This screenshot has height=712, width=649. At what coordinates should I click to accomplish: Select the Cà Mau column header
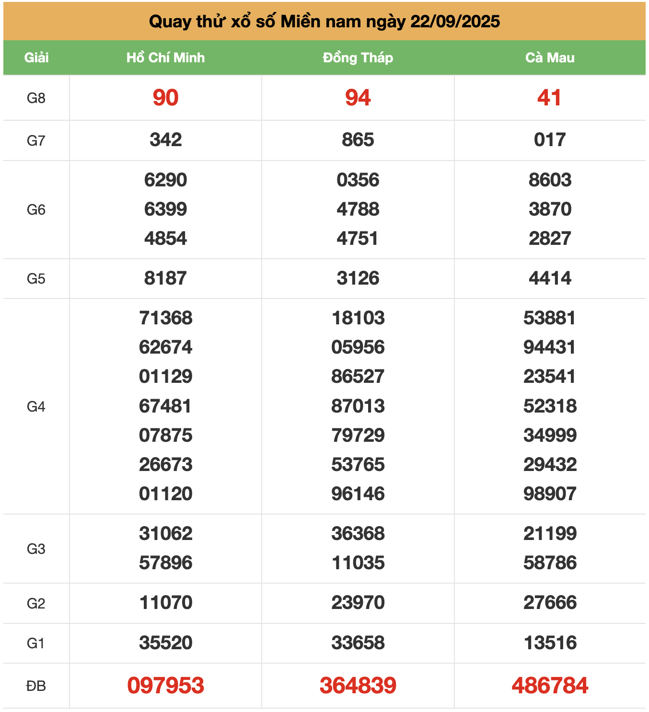[x=550, y=57]
